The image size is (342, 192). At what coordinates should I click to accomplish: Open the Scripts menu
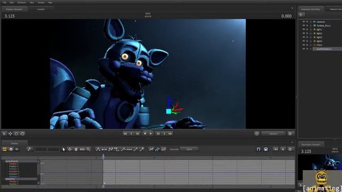click(41, 3)
